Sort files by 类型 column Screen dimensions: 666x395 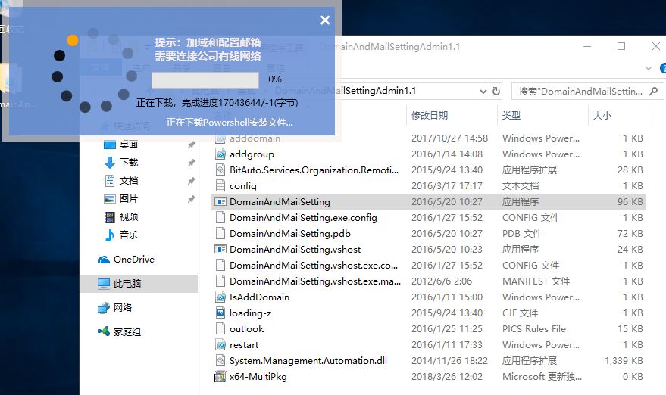(x=511, y=116)
